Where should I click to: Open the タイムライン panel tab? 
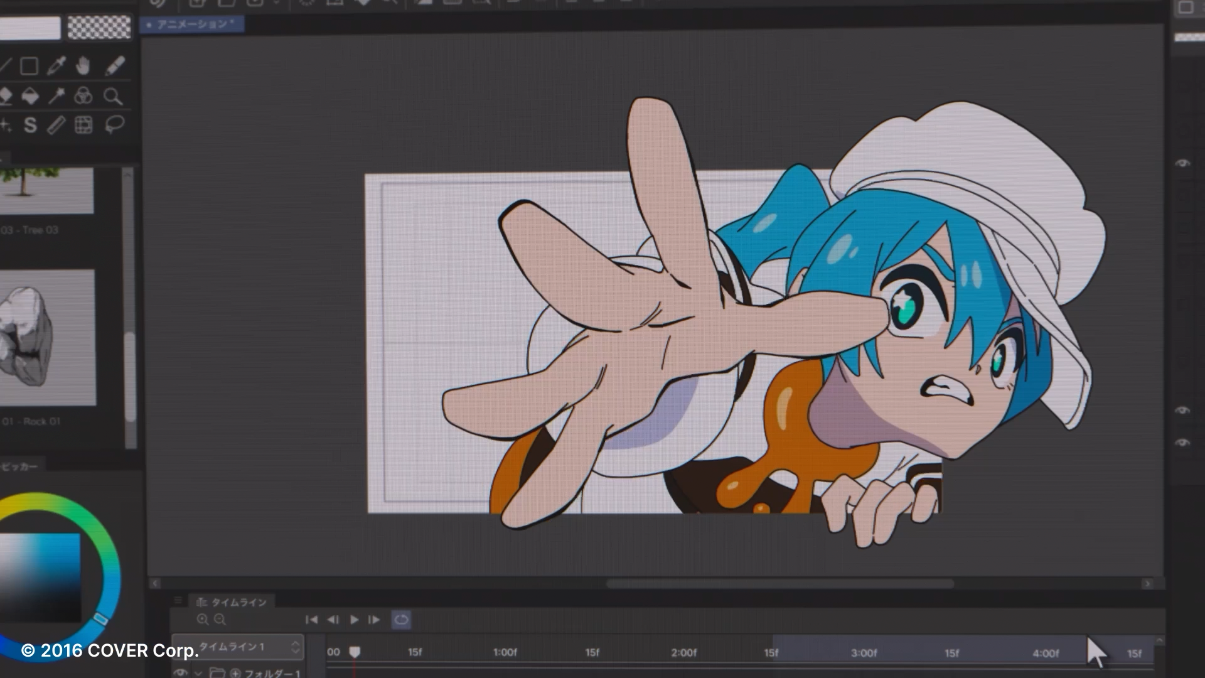coord(231,602)
